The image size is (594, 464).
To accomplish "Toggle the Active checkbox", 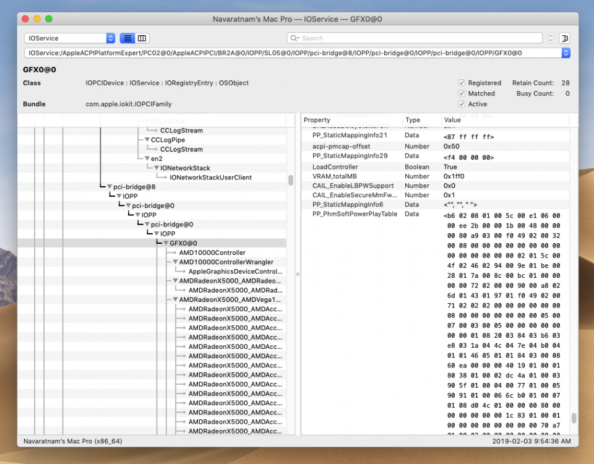I will [462, 104].
